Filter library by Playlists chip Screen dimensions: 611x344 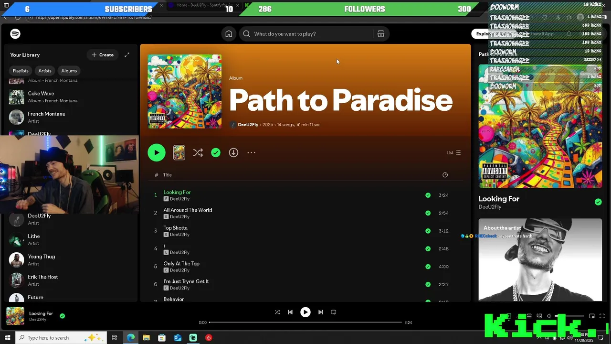point(21,71)
